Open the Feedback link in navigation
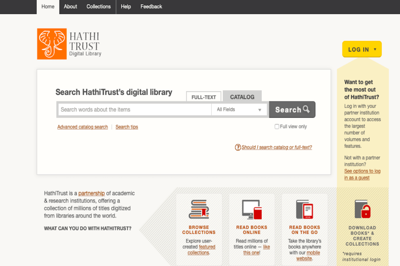 [151, 7]
